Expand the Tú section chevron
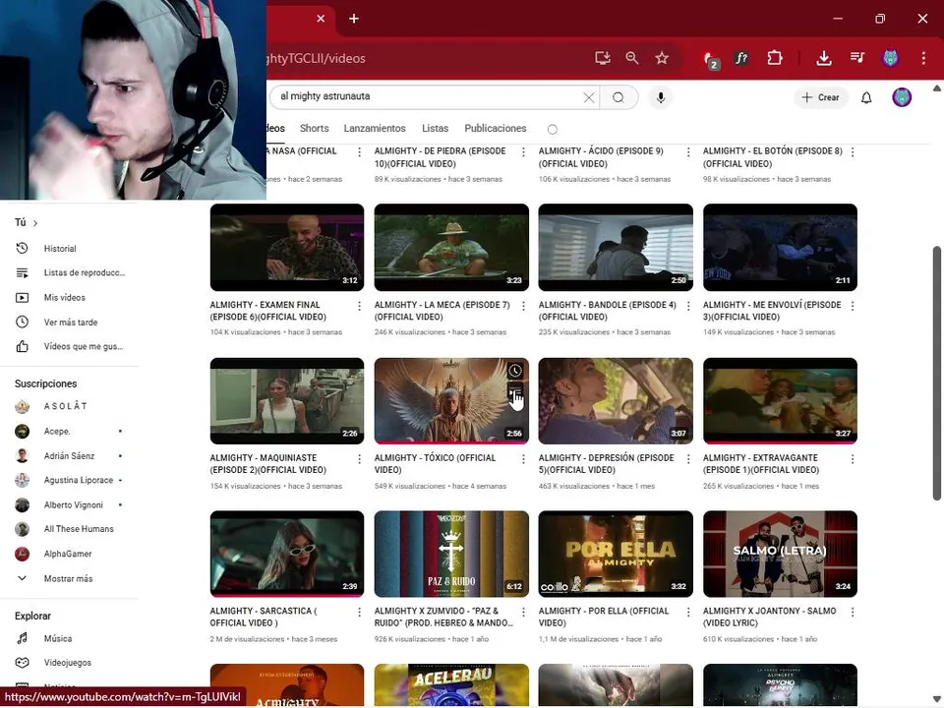The height and width of the screenshot is (708, 944). [x=35, y=223]
